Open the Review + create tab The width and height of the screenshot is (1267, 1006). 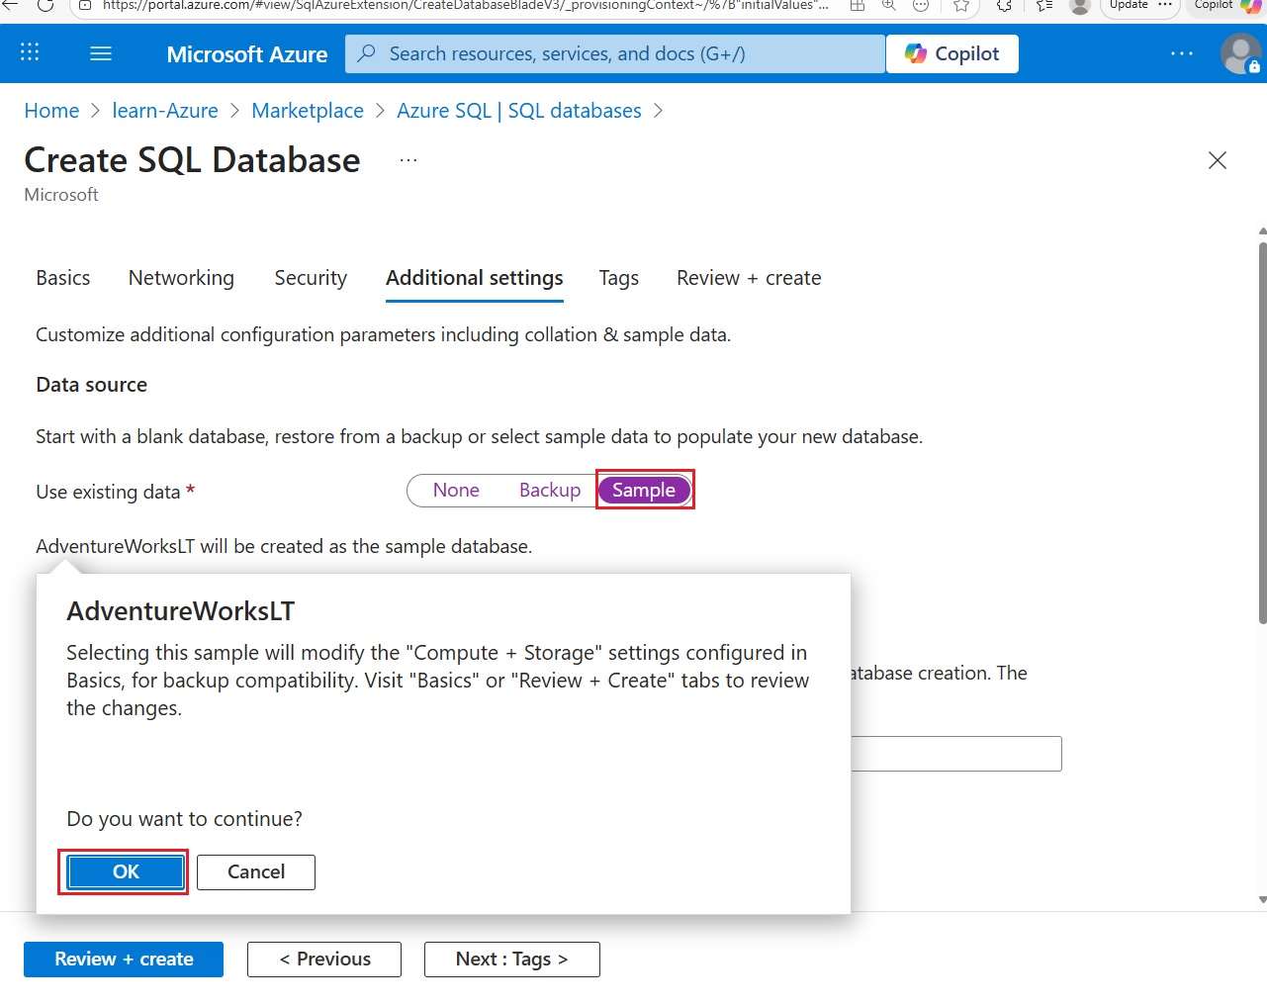point(749,278)
